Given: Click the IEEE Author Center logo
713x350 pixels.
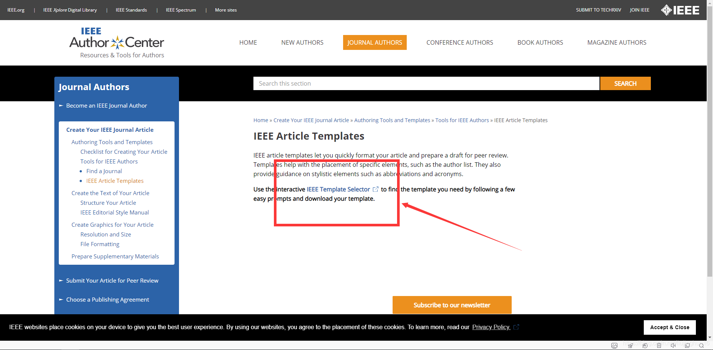Looking at the screenshot, I should coord(117,43).
